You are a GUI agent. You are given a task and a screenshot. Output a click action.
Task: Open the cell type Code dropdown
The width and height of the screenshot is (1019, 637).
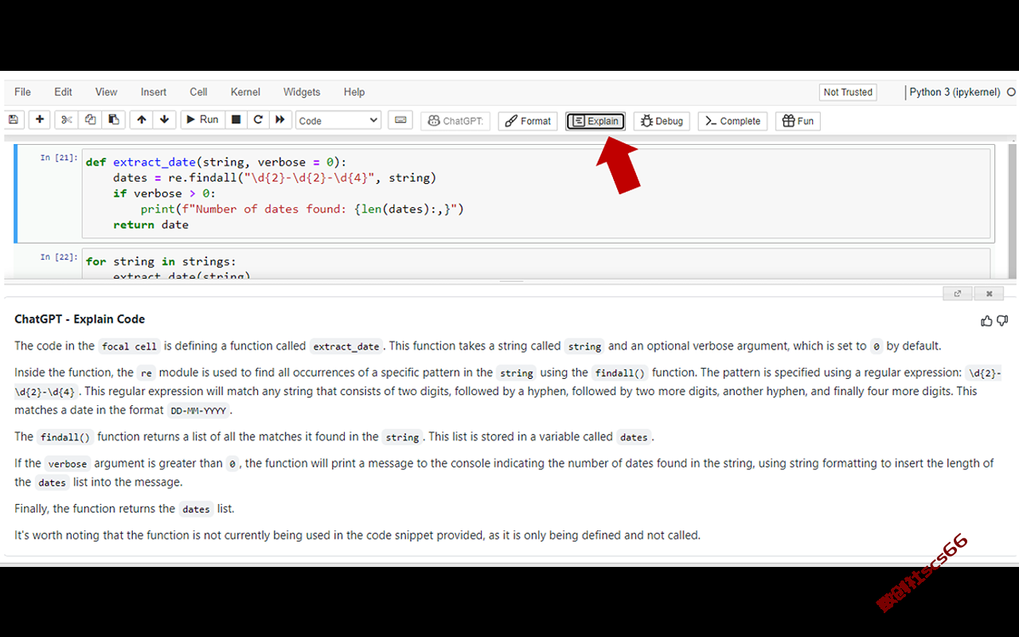point(338,120)
